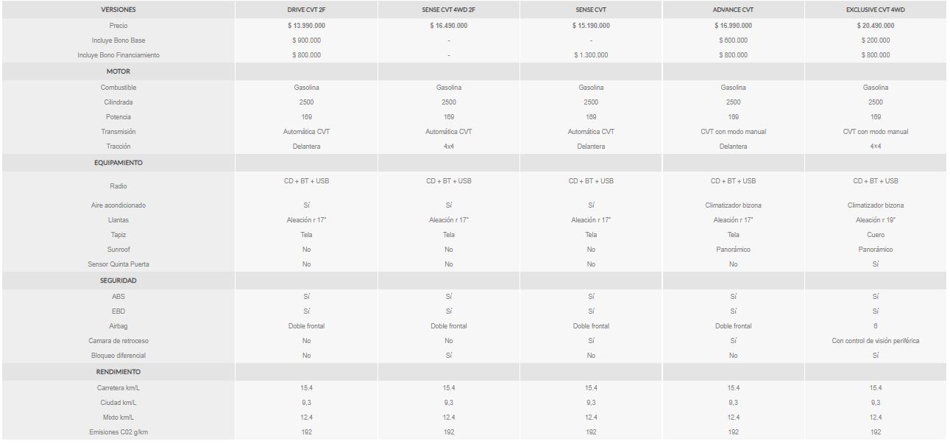Click the SEGURIDAD section heading
Image resolution: width=950 pixels, height=444 pixels.
(x=118, y=281)
